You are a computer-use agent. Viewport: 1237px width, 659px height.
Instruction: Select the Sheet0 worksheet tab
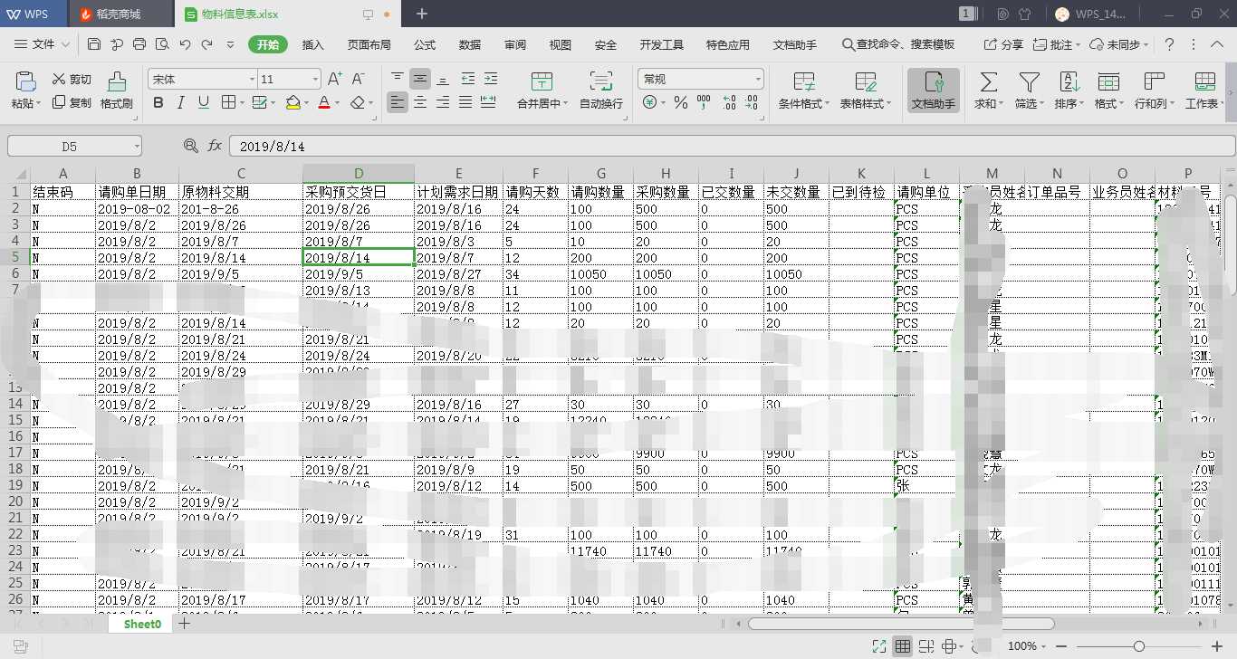(142, 624)
